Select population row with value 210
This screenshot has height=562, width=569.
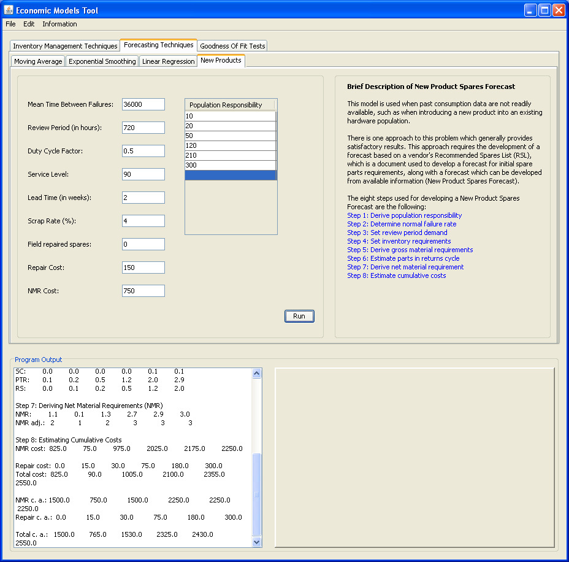[x=231, y=155]
